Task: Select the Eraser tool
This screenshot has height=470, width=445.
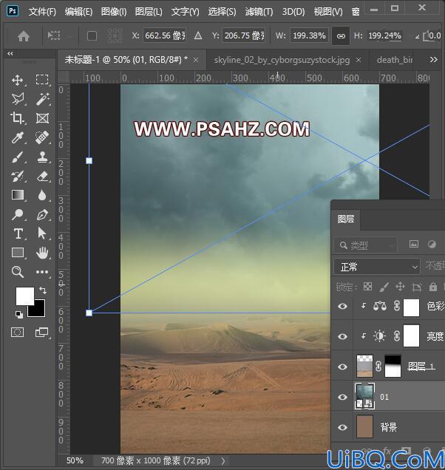Action: [x=42, y=176]
